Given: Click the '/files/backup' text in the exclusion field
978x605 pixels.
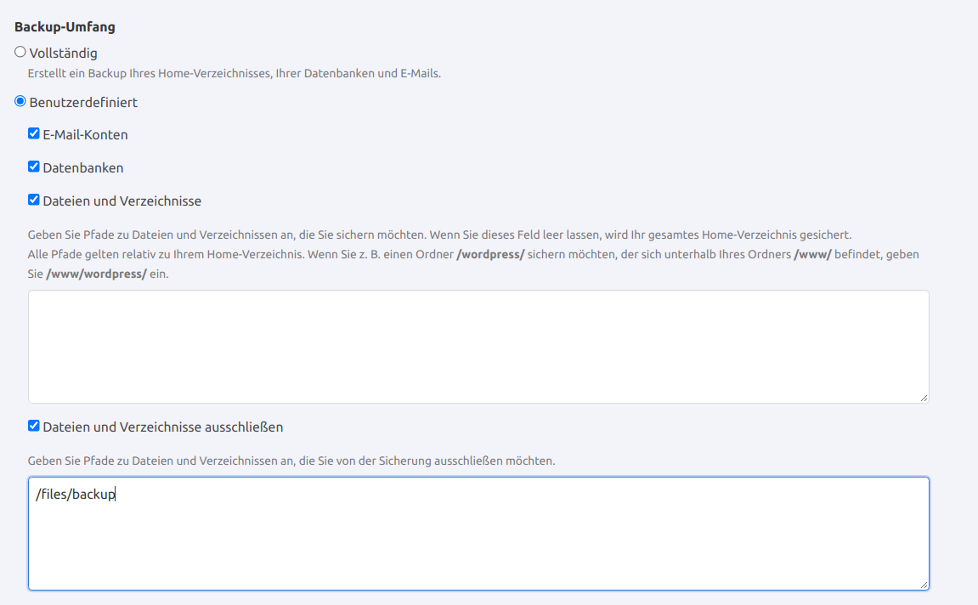Looking at the screenshot, I should tap(75, 495).
